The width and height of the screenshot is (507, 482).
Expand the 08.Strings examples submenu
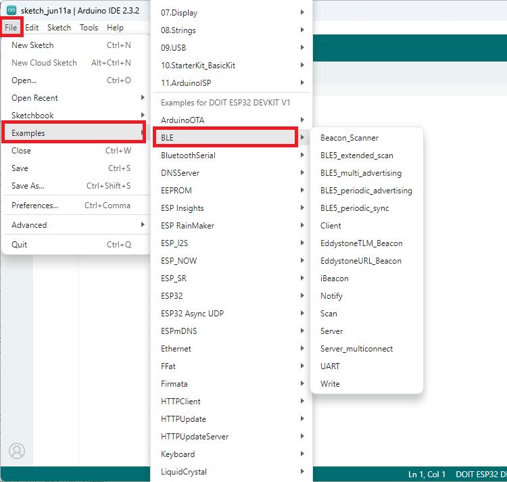click(231, 30)
